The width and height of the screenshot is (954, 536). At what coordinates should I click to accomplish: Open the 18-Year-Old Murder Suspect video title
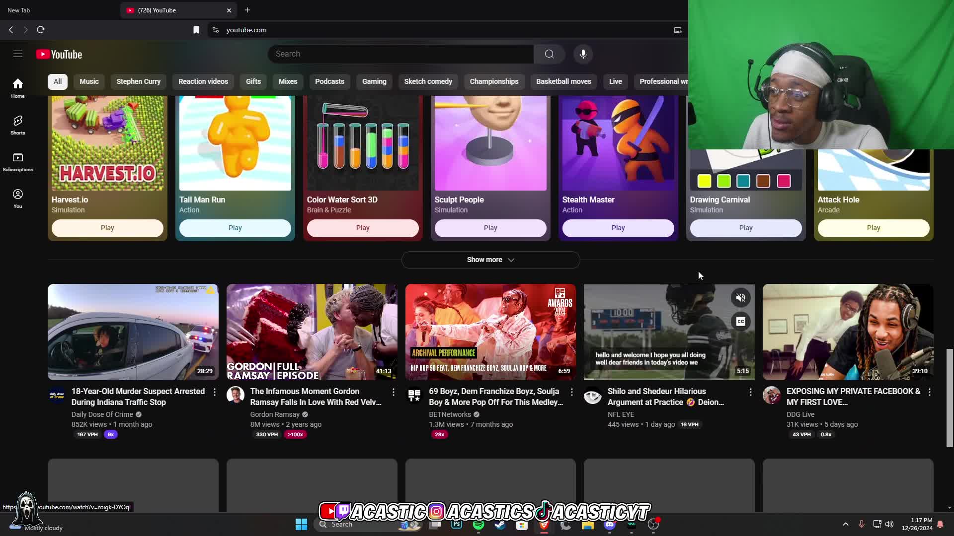[x=138, y=397]
